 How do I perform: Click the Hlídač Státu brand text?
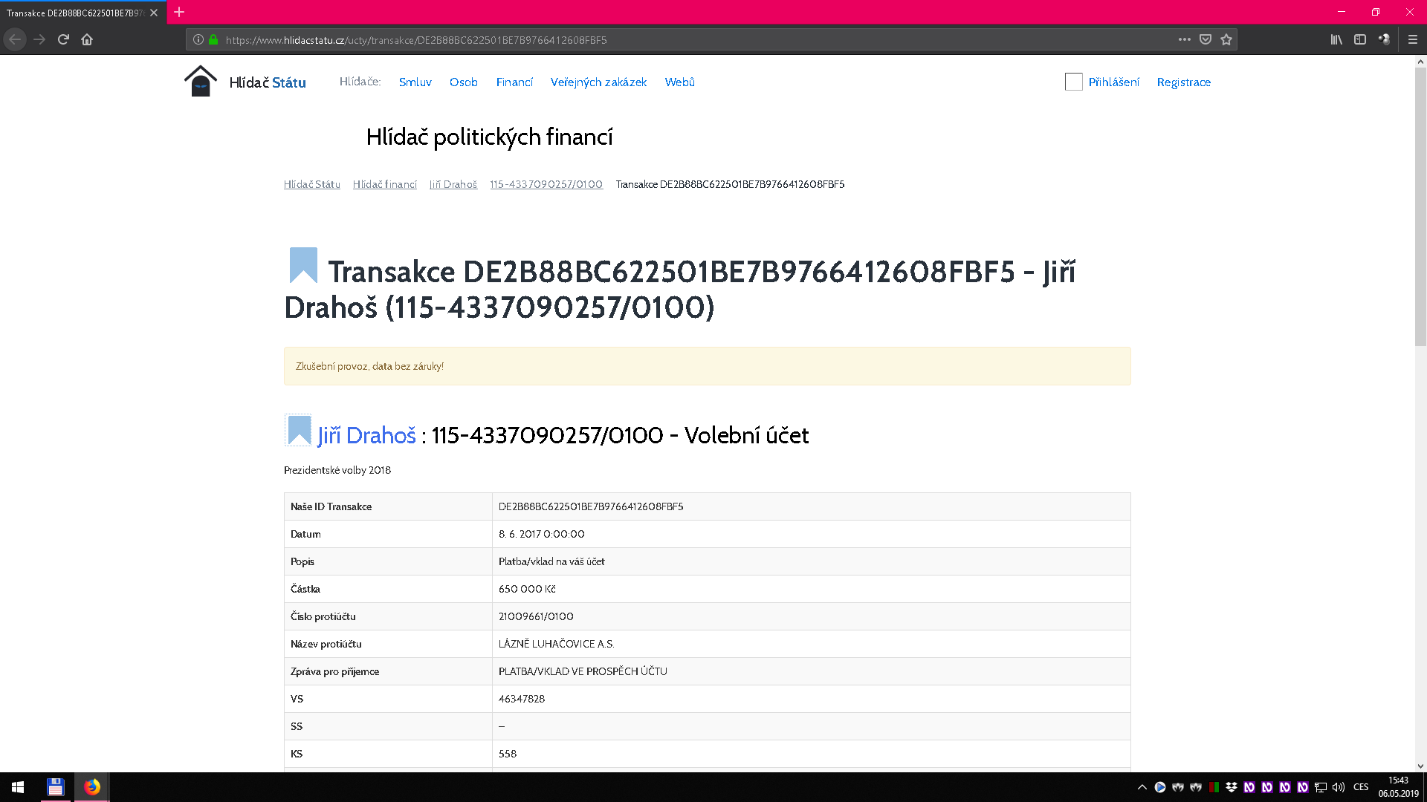pos(268,82)
